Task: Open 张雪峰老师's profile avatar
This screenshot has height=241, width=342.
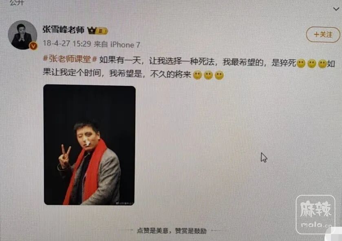Action: pos(22,35)
